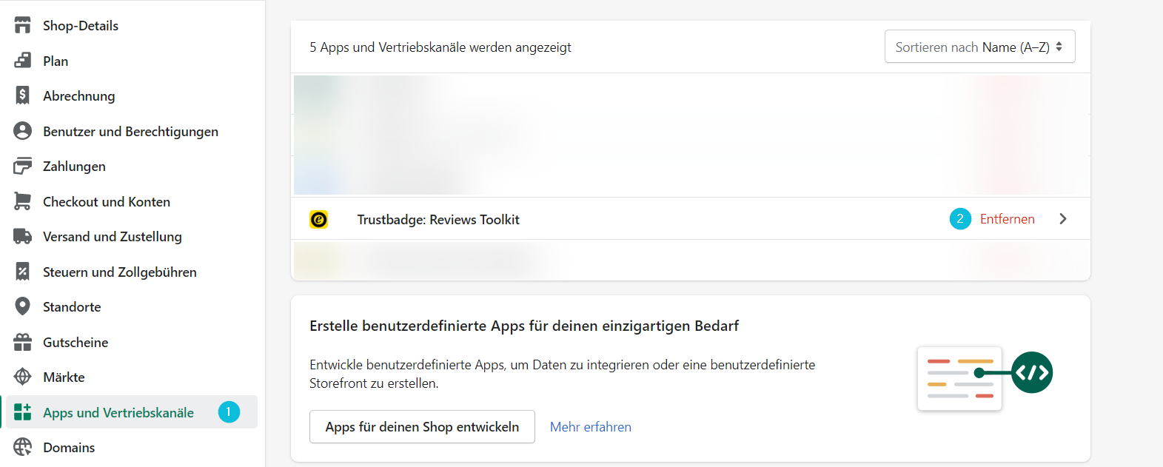Select Apps und Vertriebskanäle menu item
The width and height of the screenshot is (1163, 467).
(118, 413)
